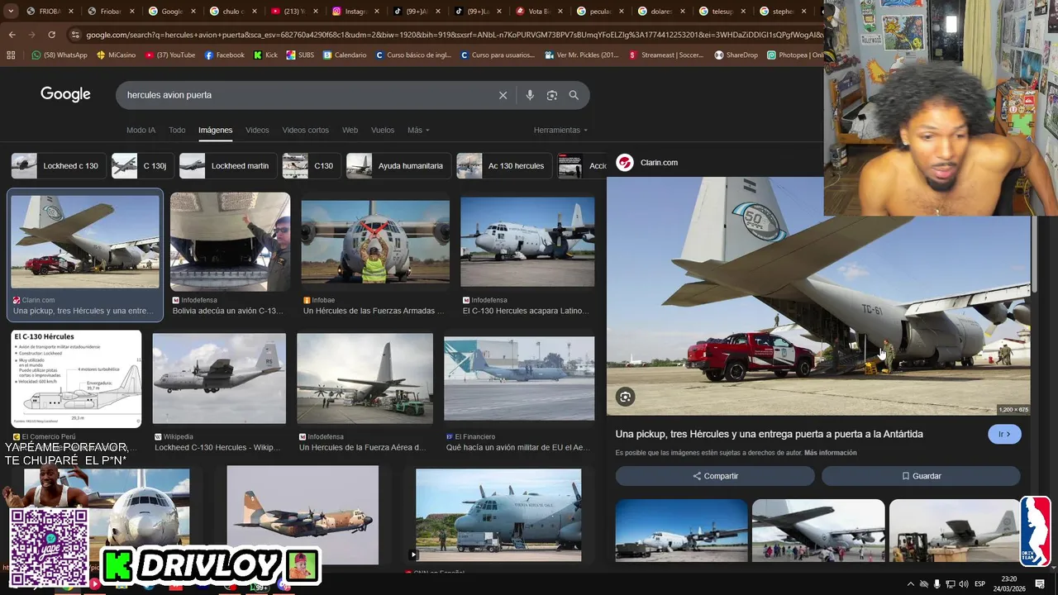Image resolution: width=1058 pixels, height=595 pixels.
Task: Open the bookmarks apps grid icon
Action: click(x=11, y=55)
